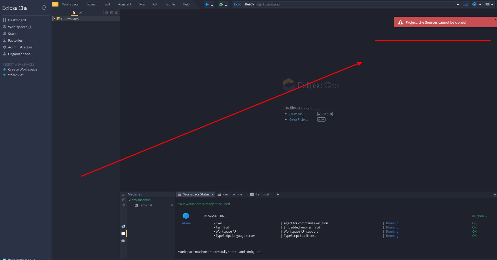This screenshot has height=260, width=497.
Task: Select Terminal under dev-machine tree
Action: (x=145, y=205)
